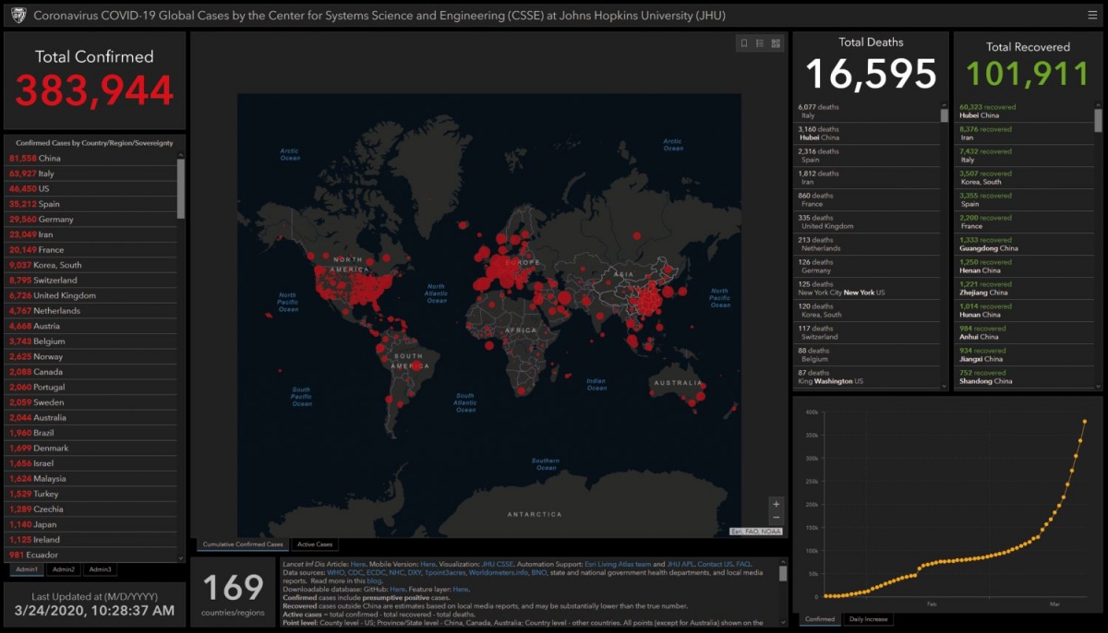
Task: Select the Admin3 tab under country list
Action: (100, 569)
